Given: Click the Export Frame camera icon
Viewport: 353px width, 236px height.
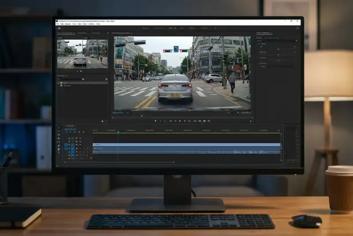Looking at the screenshot, I should click(x=204, y=121).
